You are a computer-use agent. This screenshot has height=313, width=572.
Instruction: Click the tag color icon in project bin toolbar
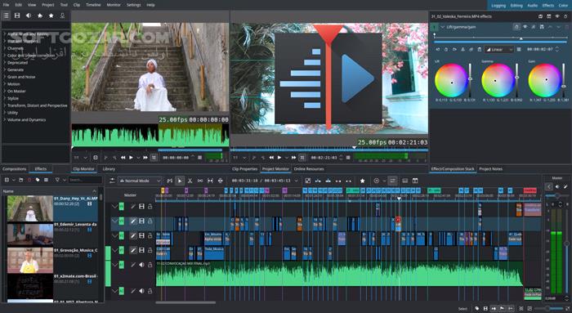tap(38, 180)
